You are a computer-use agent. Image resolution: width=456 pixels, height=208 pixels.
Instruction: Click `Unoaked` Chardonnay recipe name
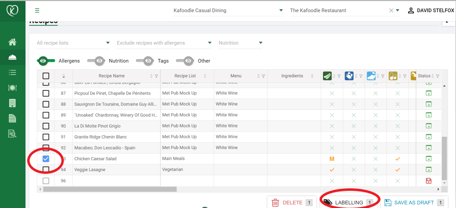(x=116, y=115)
